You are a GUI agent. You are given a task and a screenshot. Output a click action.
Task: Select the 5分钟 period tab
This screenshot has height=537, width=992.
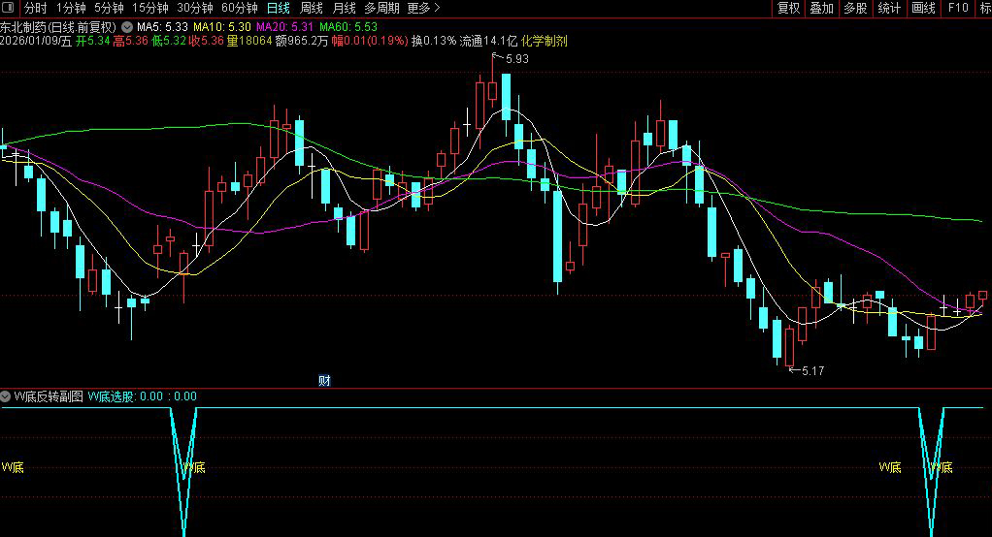(109, 8)
